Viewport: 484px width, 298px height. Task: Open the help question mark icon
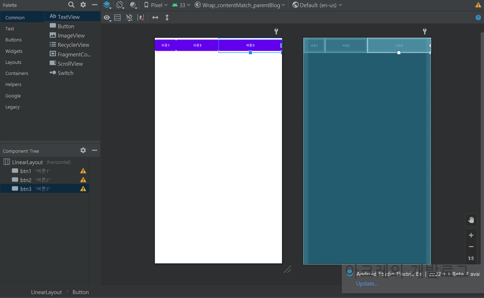(x=478, y=17)
